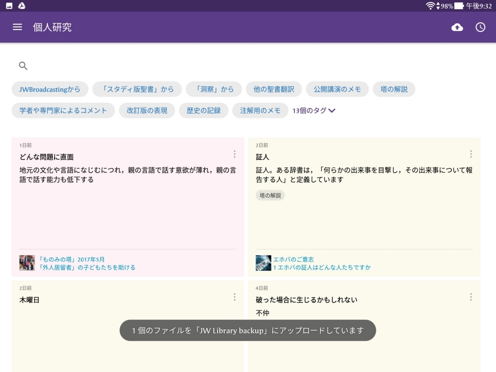Screen dimensions: 496x372
Task: Open the navigation drawer menu
Action: pos(17,27)
